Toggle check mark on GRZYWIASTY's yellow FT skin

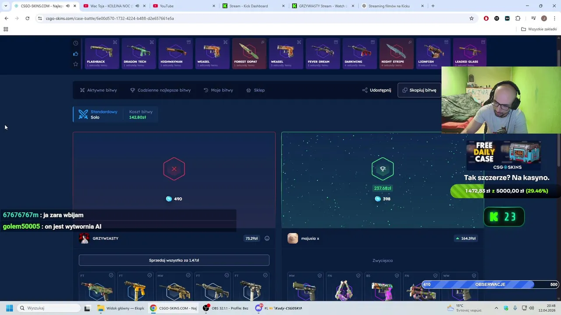(x=149, y=275)
